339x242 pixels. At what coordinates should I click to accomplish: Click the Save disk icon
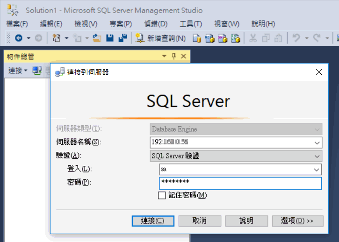click(110, 38)
